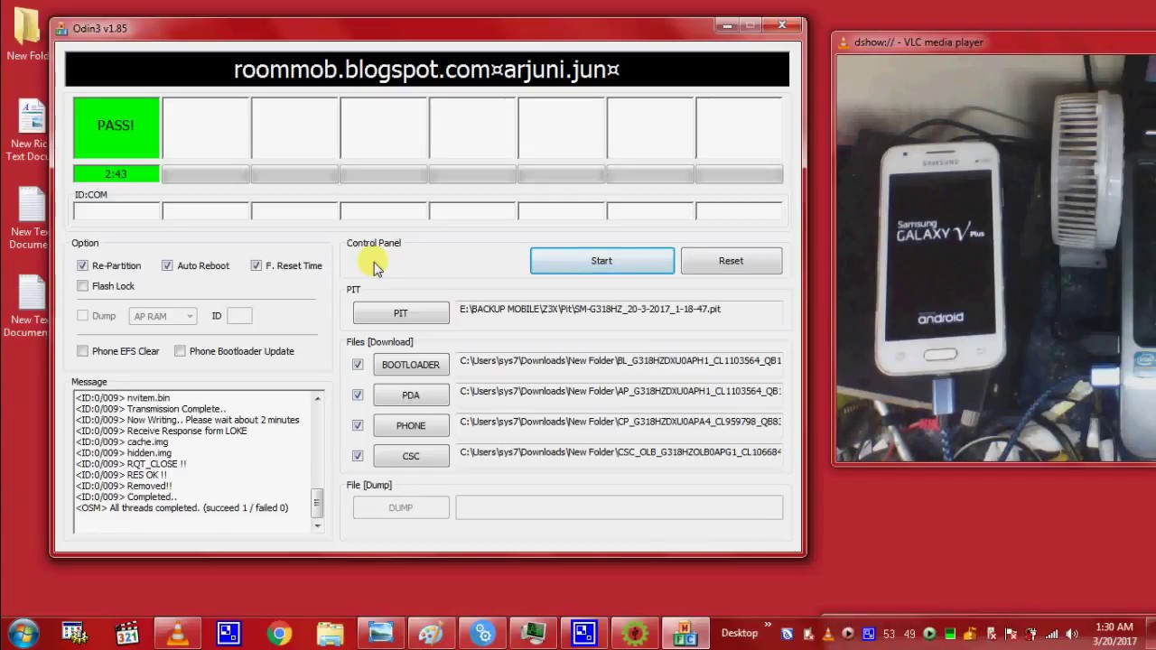The image size is (1156, 650).
Task: Open File Explorer folder taskbar icon
Action: click(330, 634)
